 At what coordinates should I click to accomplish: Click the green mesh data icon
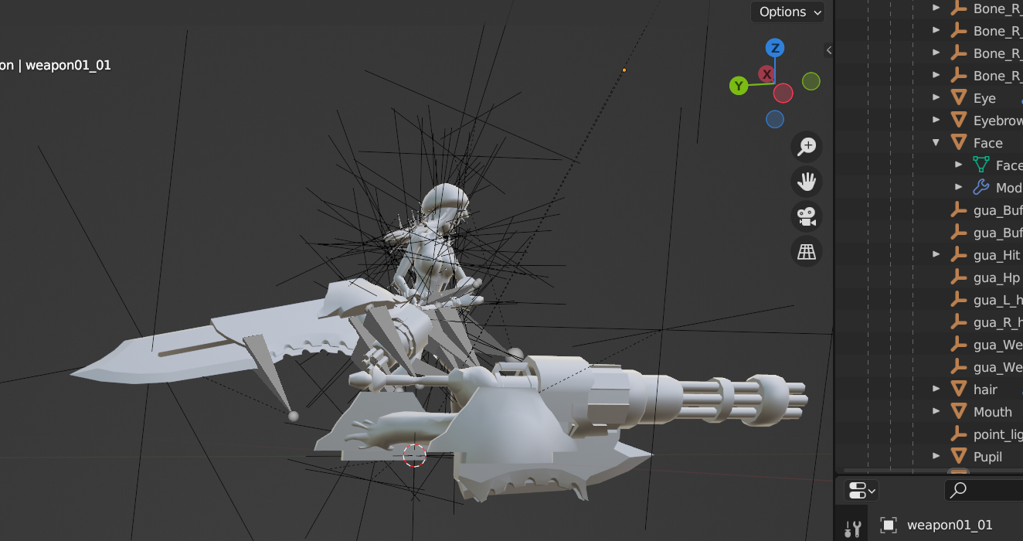point(981,165)
